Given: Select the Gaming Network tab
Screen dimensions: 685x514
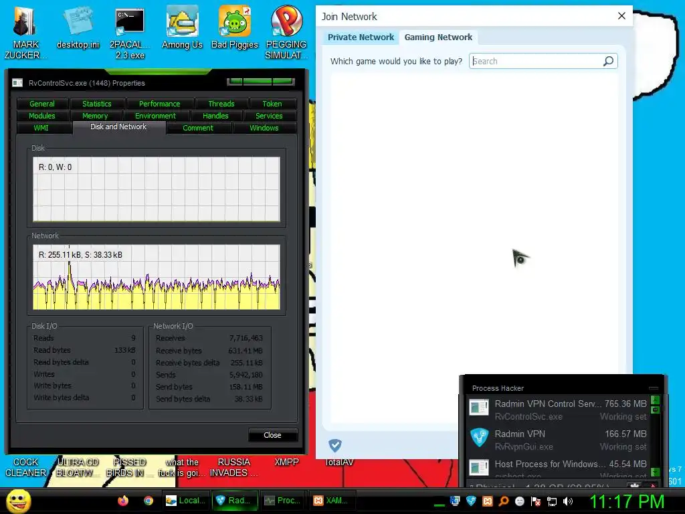Looking at the screenshot, I should (x=438, y=37).
